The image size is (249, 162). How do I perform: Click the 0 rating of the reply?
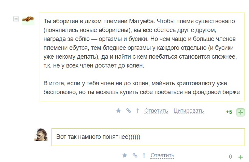[x=231, y=157]
